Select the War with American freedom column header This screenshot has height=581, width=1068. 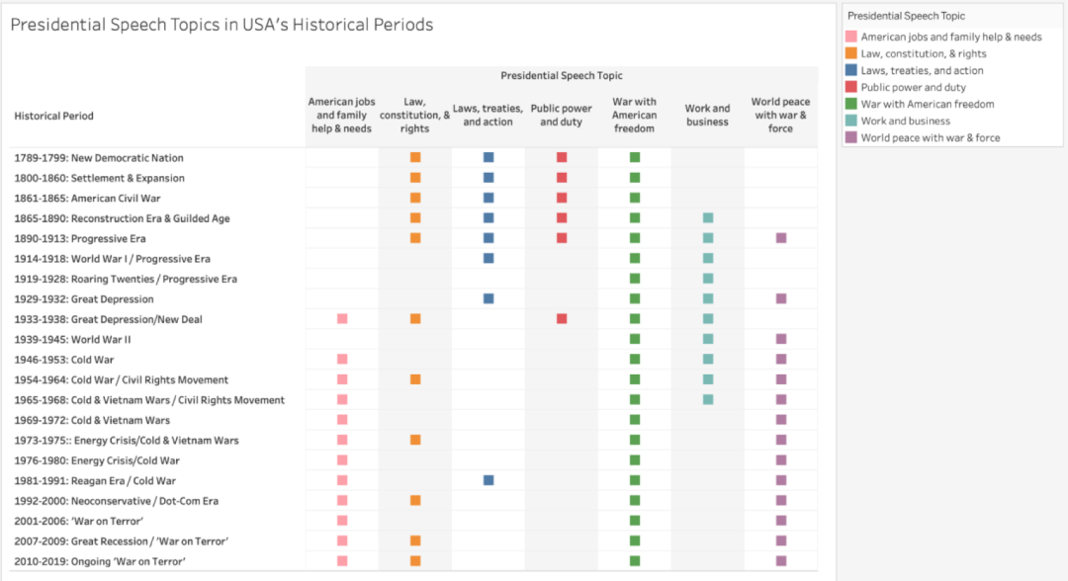coord(634,115)
